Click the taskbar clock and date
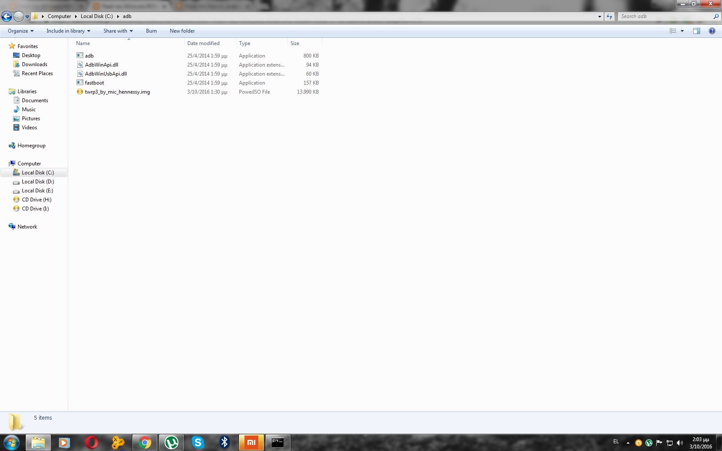 (x=701, y=443)
